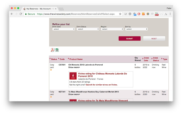The width and height of the screenshot is (182, 114).
Task: Open the Sort by select dropdown
Action: pyautogui.click(x=136, y=29)
